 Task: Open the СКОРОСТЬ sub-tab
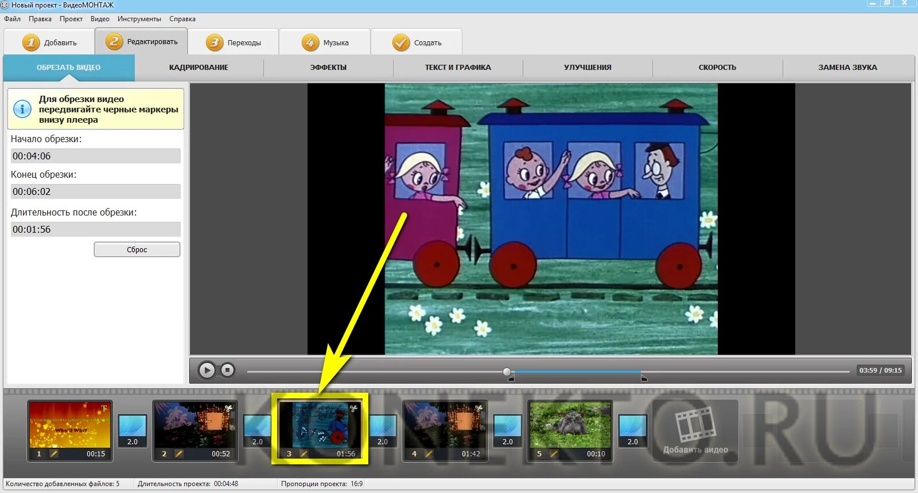pos(717,68)
